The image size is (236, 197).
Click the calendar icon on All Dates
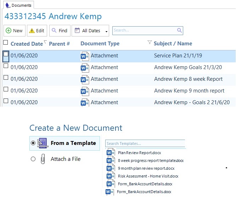77,30
